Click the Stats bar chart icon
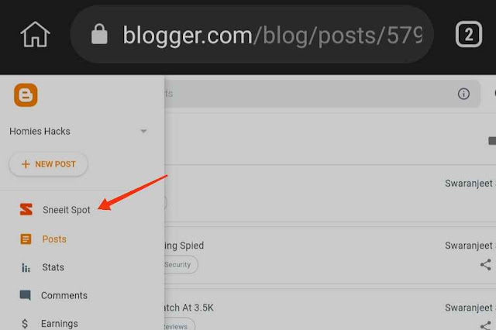 26,267
